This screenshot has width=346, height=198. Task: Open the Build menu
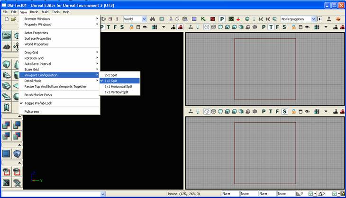45,12
